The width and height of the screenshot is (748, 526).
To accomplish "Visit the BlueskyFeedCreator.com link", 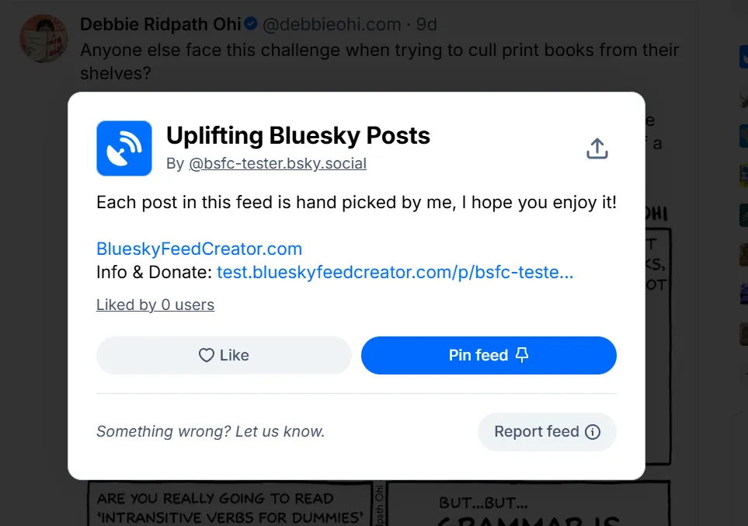I will 199,249.
